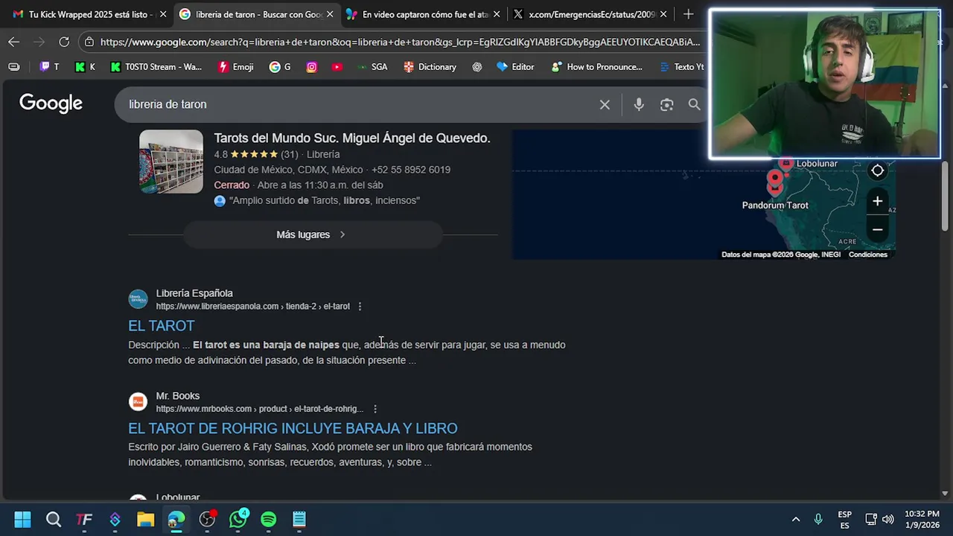Open site information icon in address bar
Image resolution: width=953 pixels, height=536 pixels.
(x=89, y=42)
